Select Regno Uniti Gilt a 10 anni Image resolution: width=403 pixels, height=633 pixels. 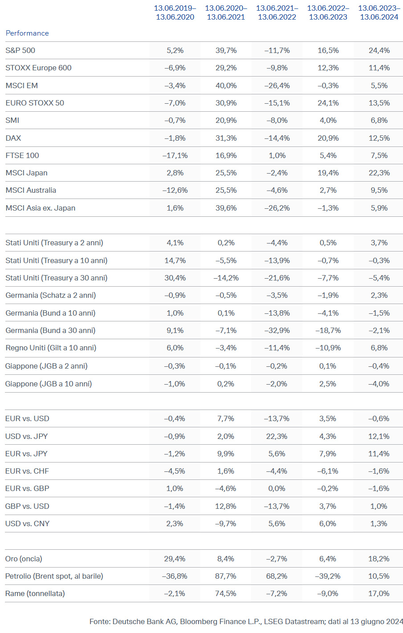[51, 348]
